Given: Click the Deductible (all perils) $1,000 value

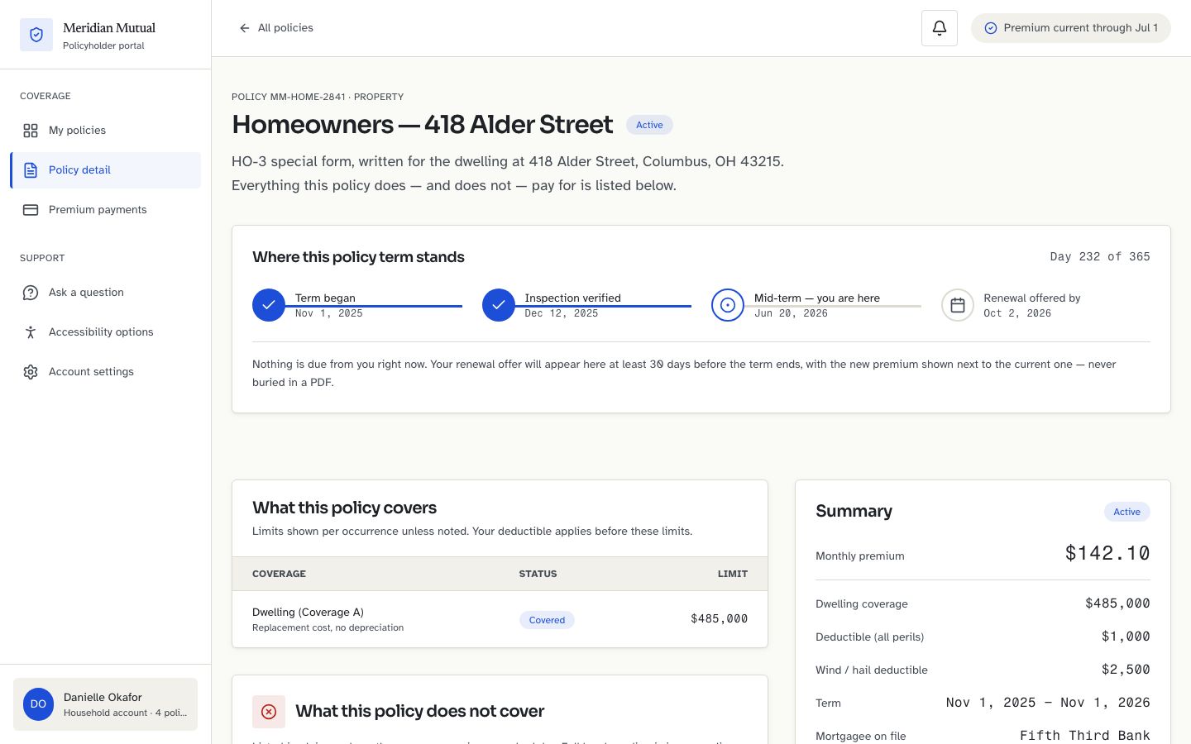Looking at the screenshot, I should coord(1126,637).
